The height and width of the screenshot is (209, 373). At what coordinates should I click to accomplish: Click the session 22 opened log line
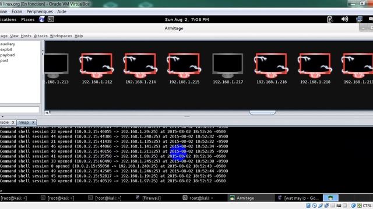coord(112,132)
